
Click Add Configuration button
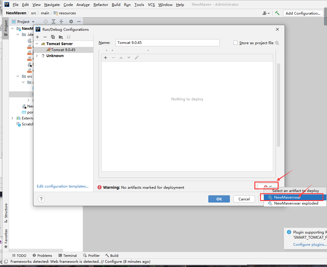(x=303, y=13)
